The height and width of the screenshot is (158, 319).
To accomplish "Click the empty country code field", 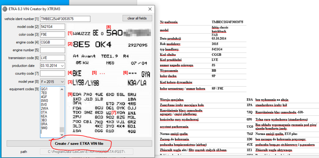I will coord(53,74).
